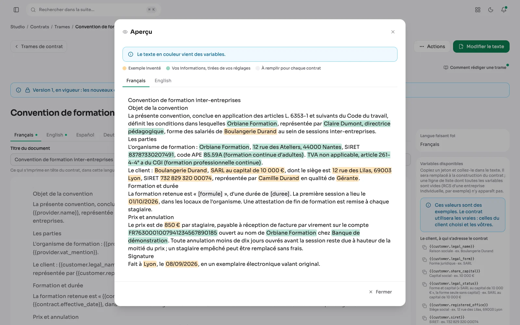The image size is (520, 325).
Task: Click the Fermer button
Action: click(380, 292)
